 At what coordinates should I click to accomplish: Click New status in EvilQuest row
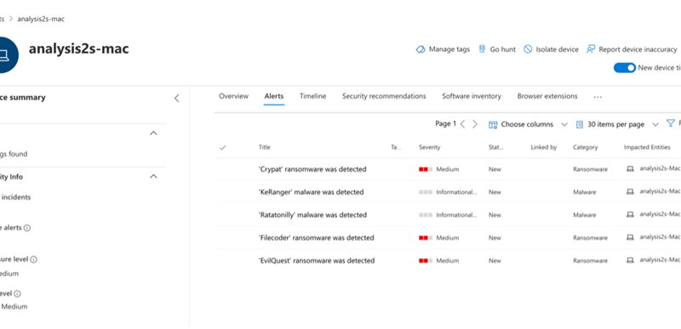coord(495,260)
